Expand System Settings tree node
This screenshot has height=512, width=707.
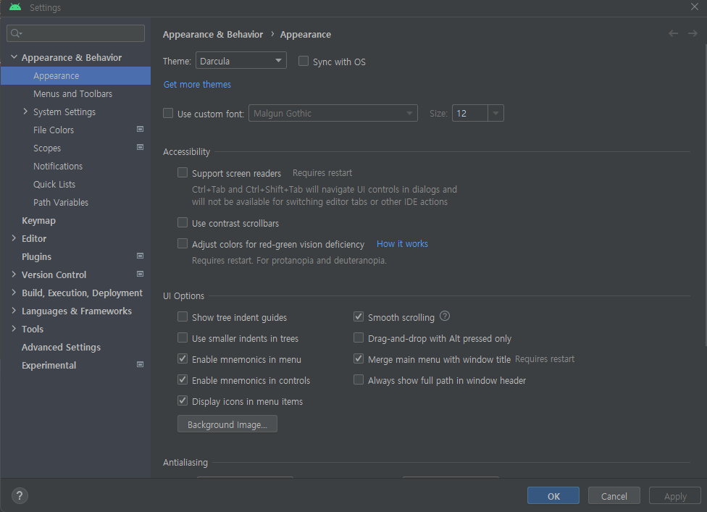pos(26,112)
